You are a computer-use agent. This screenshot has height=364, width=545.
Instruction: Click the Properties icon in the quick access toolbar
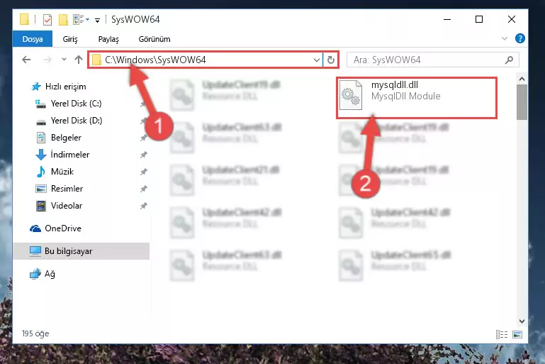point(47,19)
